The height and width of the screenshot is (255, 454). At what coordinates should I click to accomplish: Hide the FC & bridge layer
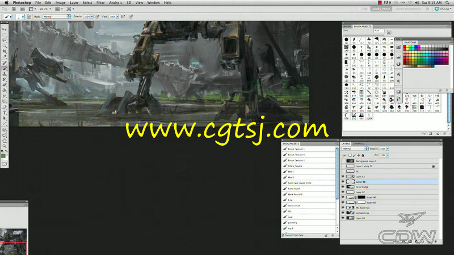pyautogui.click(x=343, y=187)
